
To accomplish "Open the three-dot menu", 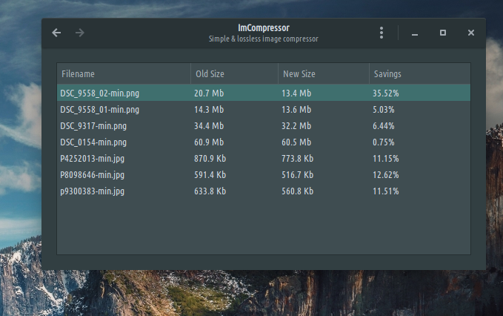I will (382, 33).
